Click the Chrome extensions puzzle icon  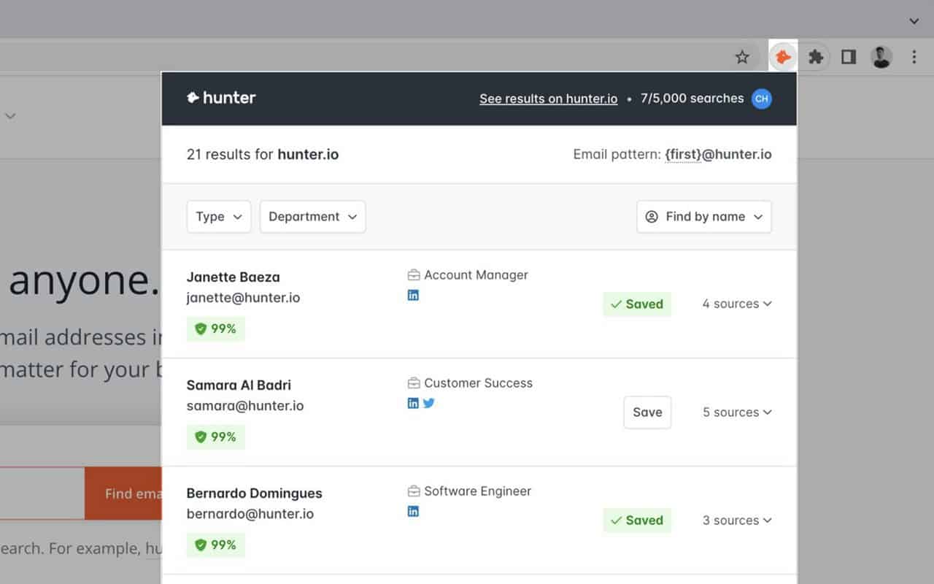coord(816,56)
